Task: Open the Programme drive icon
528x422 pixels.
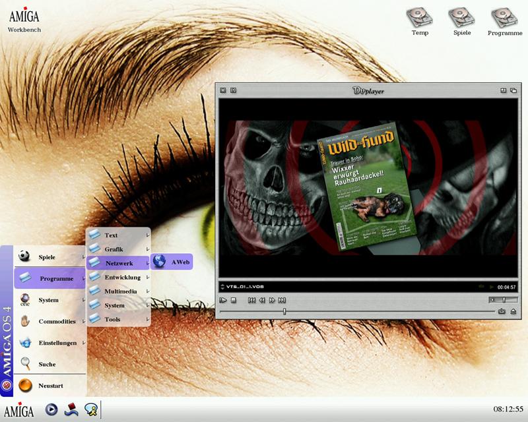Action: click(505, 22)
